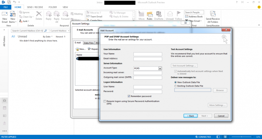Toggle Automatically test account settings checkbox
The height and width of the screenshot is (139, 262).
tap(175, 71)
